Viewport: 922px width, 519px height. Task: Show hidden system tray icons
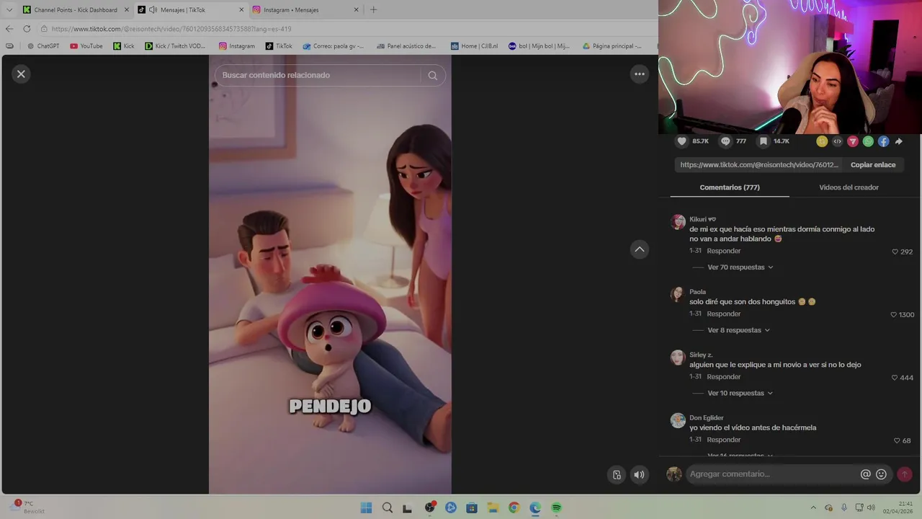(813, 507)
